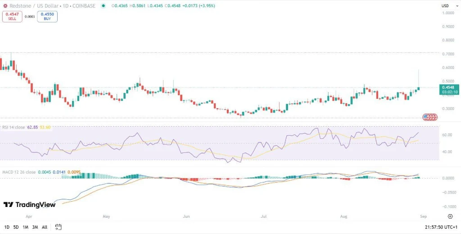461x234 pixels.
Task: Click the RSI value 62.85
Action: coord(32,127)
